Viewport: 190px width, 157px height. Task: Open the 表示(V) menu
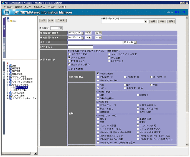click(x=28, y=7)
